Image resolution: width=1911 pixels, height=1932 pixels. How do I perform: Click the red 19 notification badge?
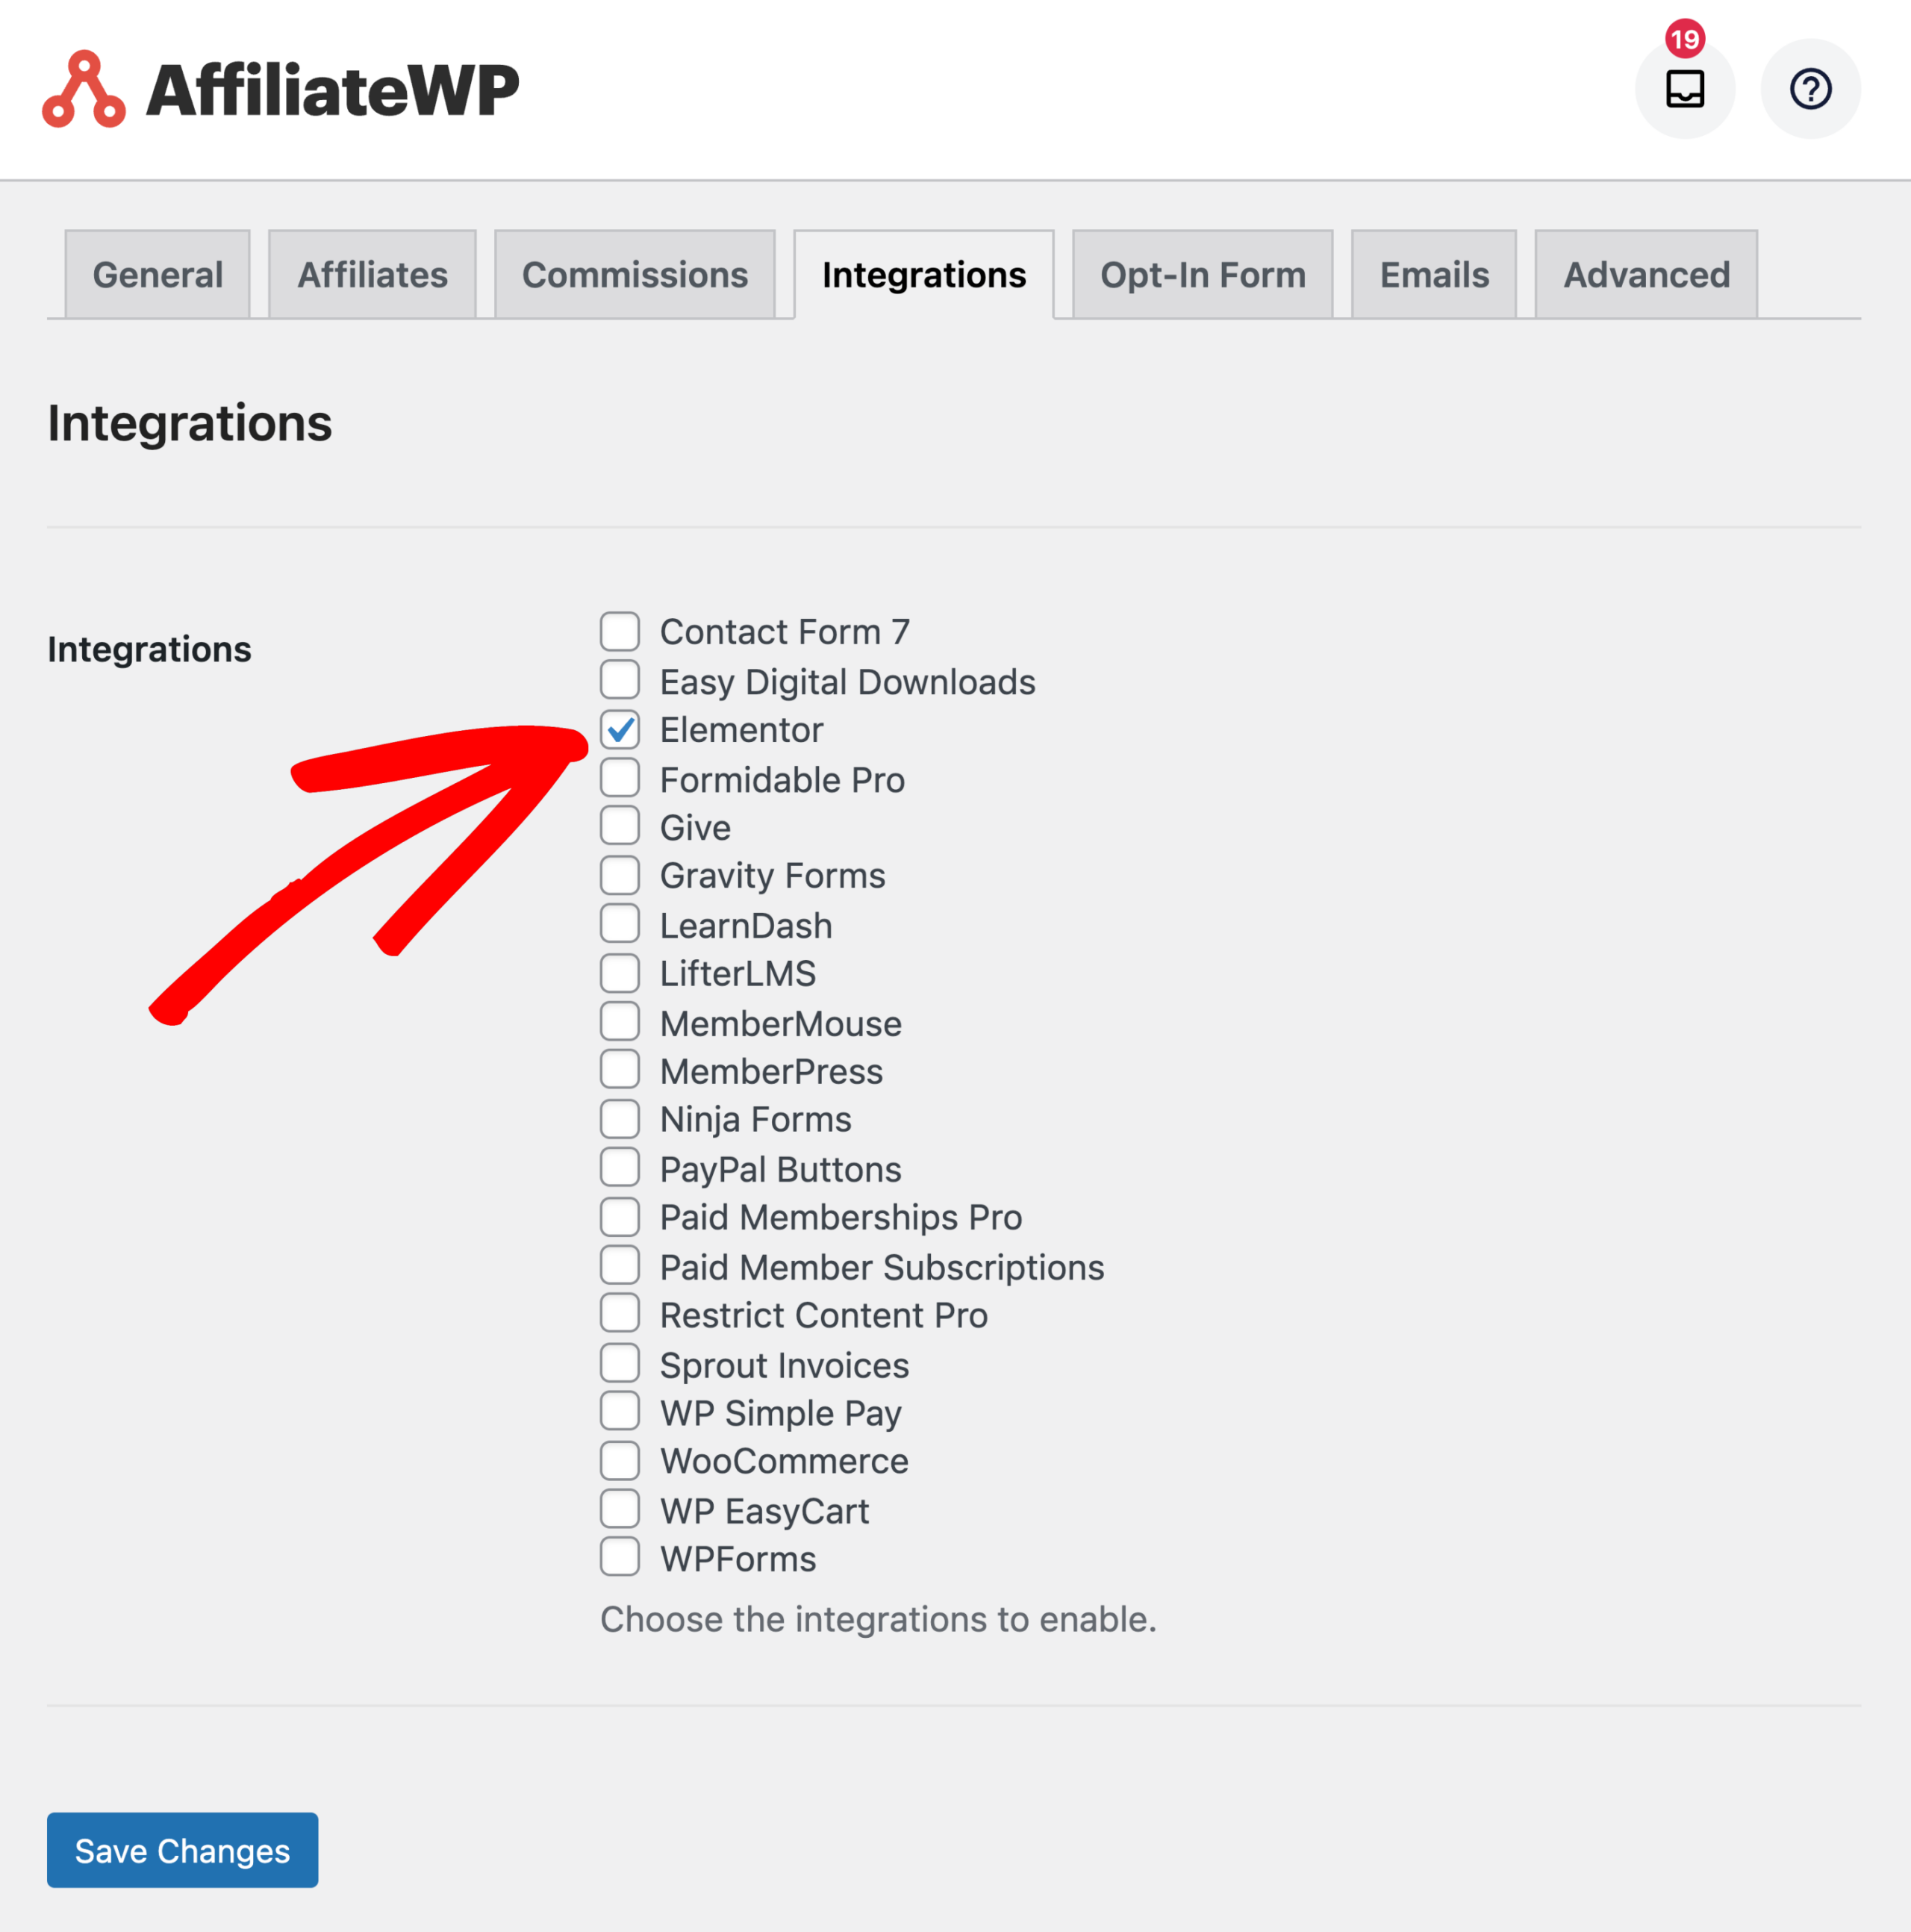(x=1685, y=39)
